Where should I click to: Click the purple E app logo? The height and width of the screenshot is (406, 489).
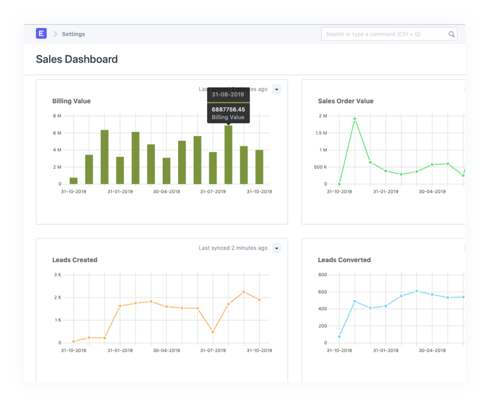tap(41, 34)
